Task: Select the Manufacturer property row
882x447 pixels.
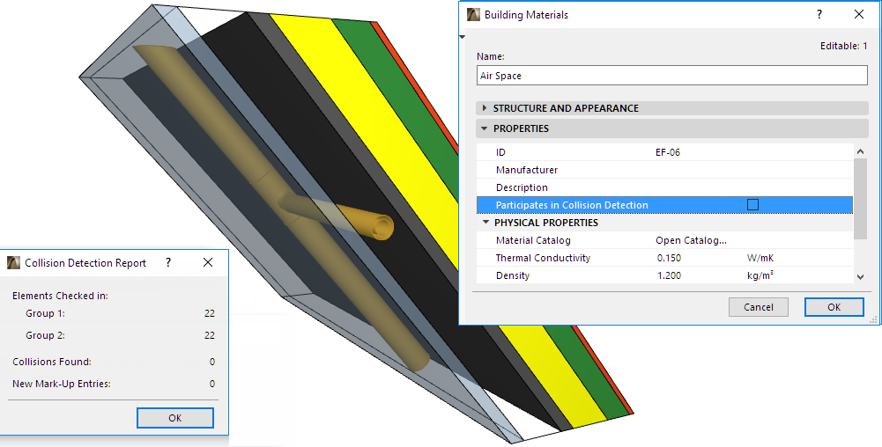Action: tap(665, 170)
